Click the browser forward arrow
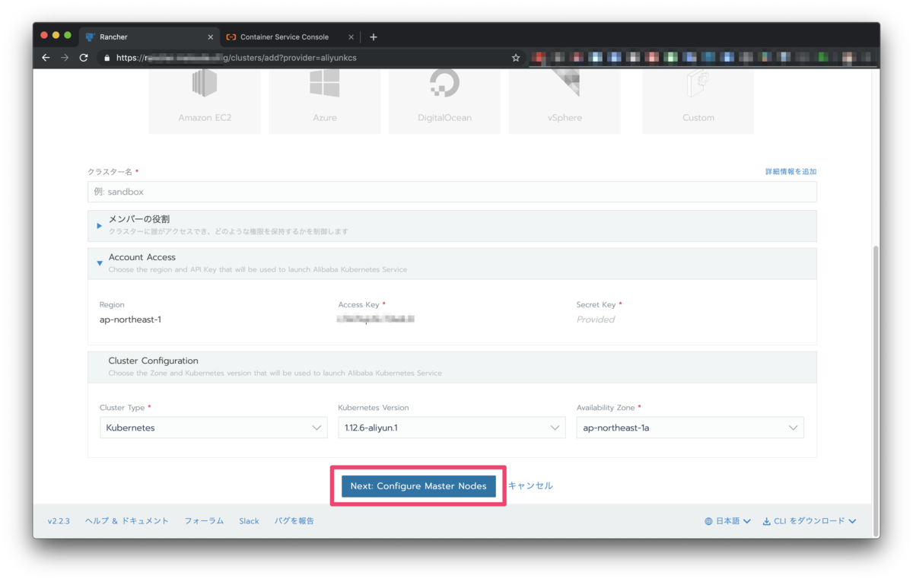The image size is (913, 582). click(x=65, y=58)
